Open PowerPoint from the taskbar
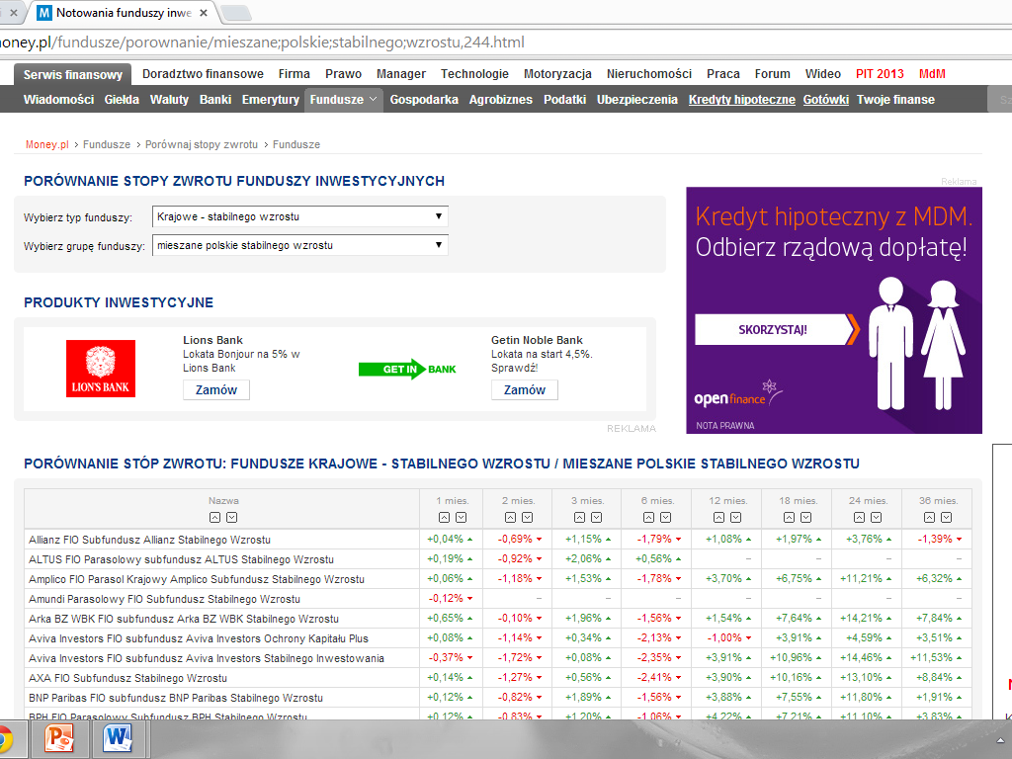The height and width of the screenshot is (759, 1012). tap(58, 738)
